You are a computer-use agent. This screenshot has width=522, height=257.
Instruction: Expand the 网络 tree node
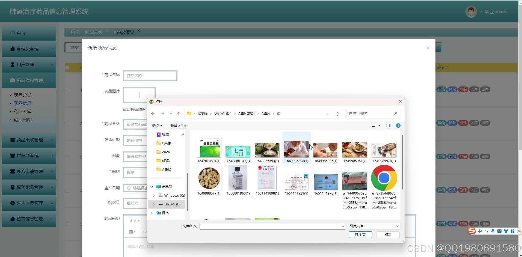point(152,213)
